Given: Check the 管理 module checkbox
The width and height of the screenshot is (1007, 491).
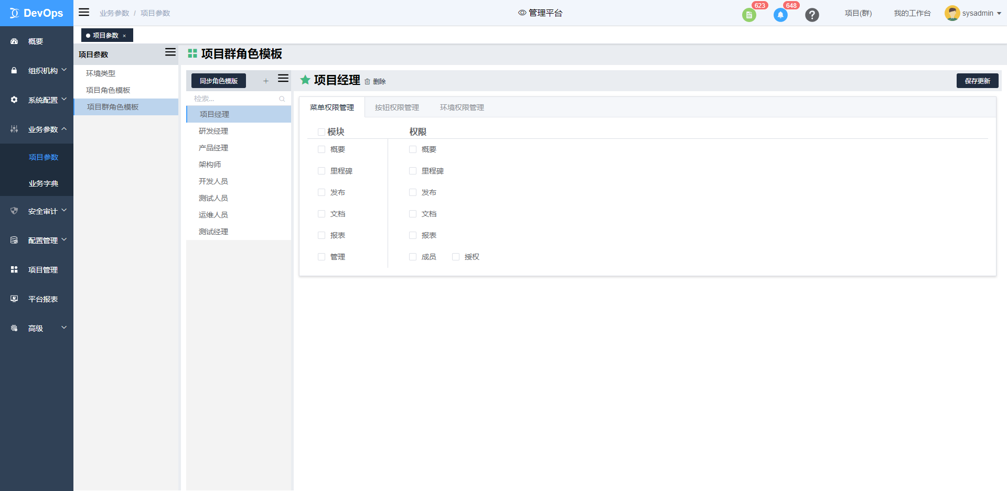Looking at the screenshot, I should (x=322, y=257).
